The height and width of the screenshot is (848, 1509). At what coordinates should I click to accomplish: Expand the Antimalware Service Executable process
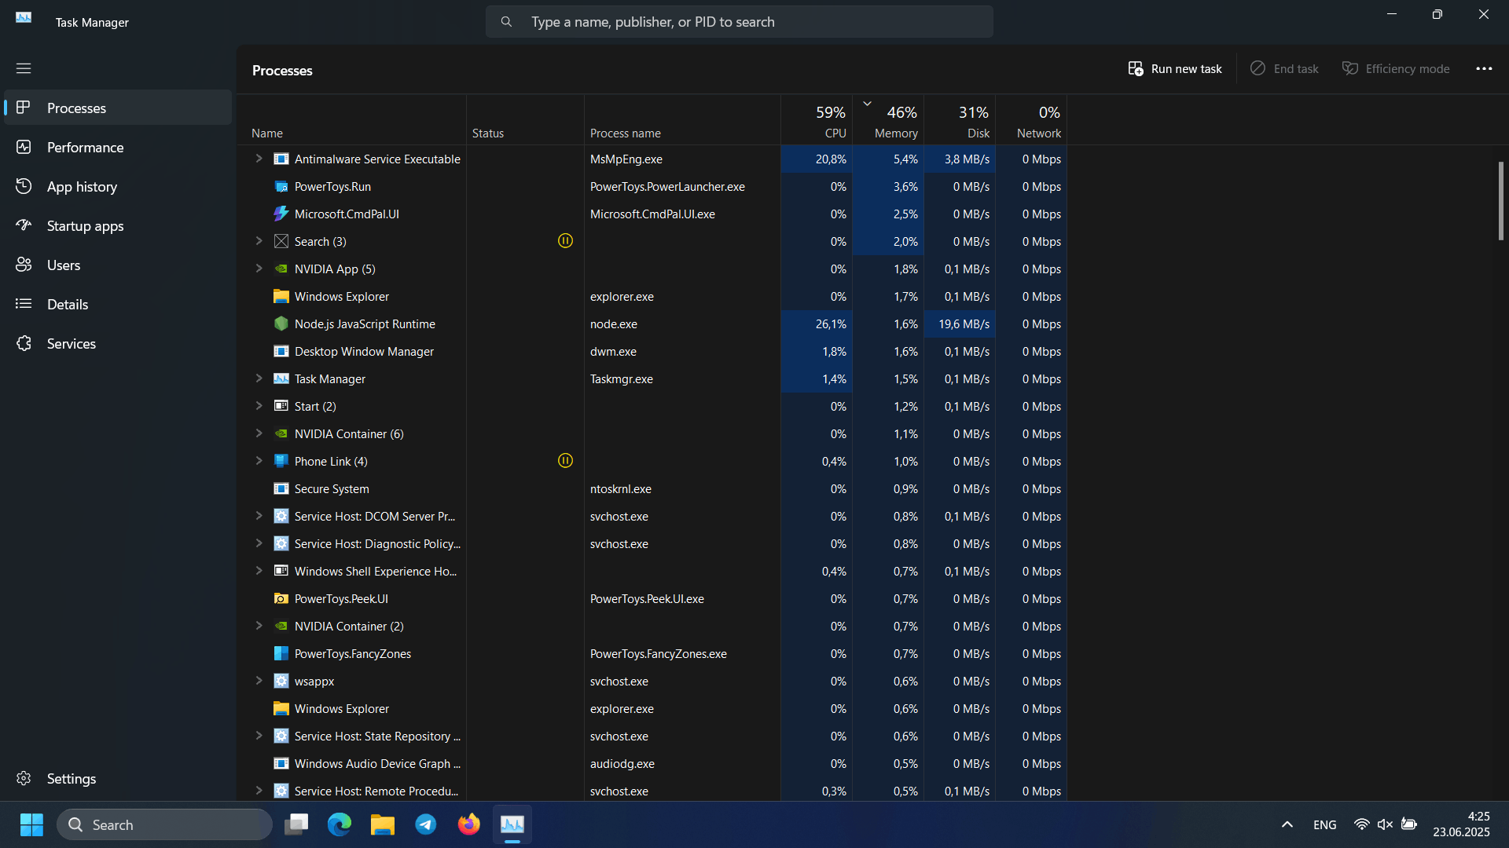tap(259, 159)
